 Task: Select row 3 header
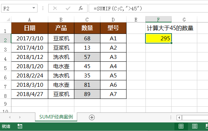tap(5, 48)
